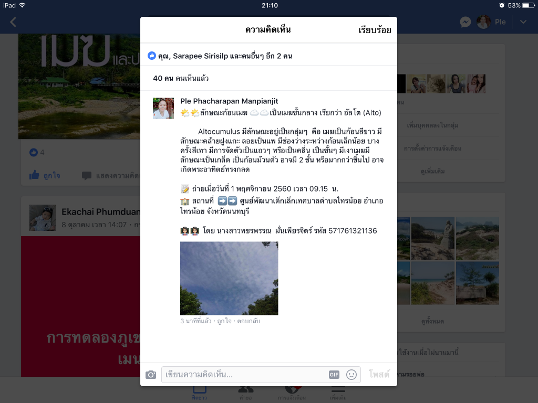Open the GIF picker in comment box
This screenshot has height=403, width=538.
click(x=334, y=375)
